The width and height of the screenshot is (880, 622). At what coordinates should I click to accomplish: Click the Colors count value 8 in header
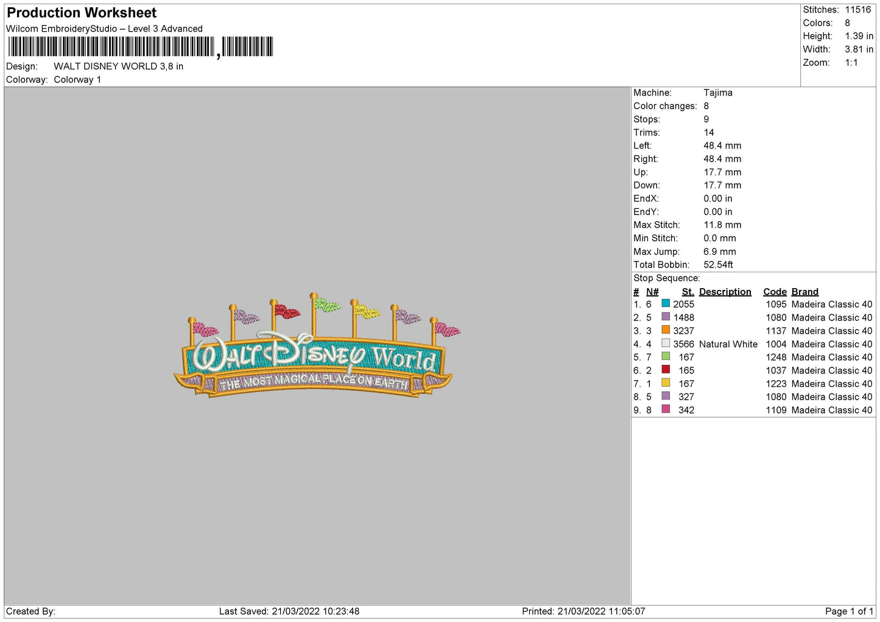click(848, 23)
